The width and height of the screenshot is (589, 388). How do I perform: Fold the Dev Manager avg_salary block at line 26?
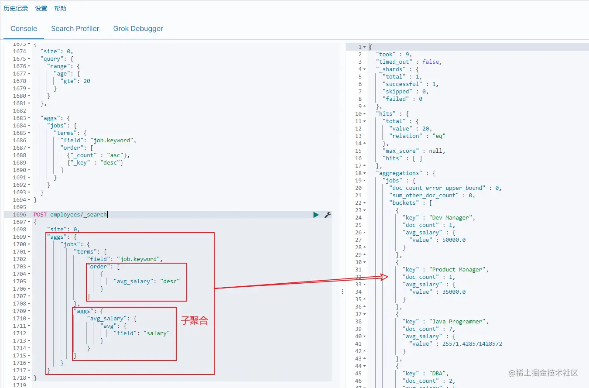[x=365, y=232]
